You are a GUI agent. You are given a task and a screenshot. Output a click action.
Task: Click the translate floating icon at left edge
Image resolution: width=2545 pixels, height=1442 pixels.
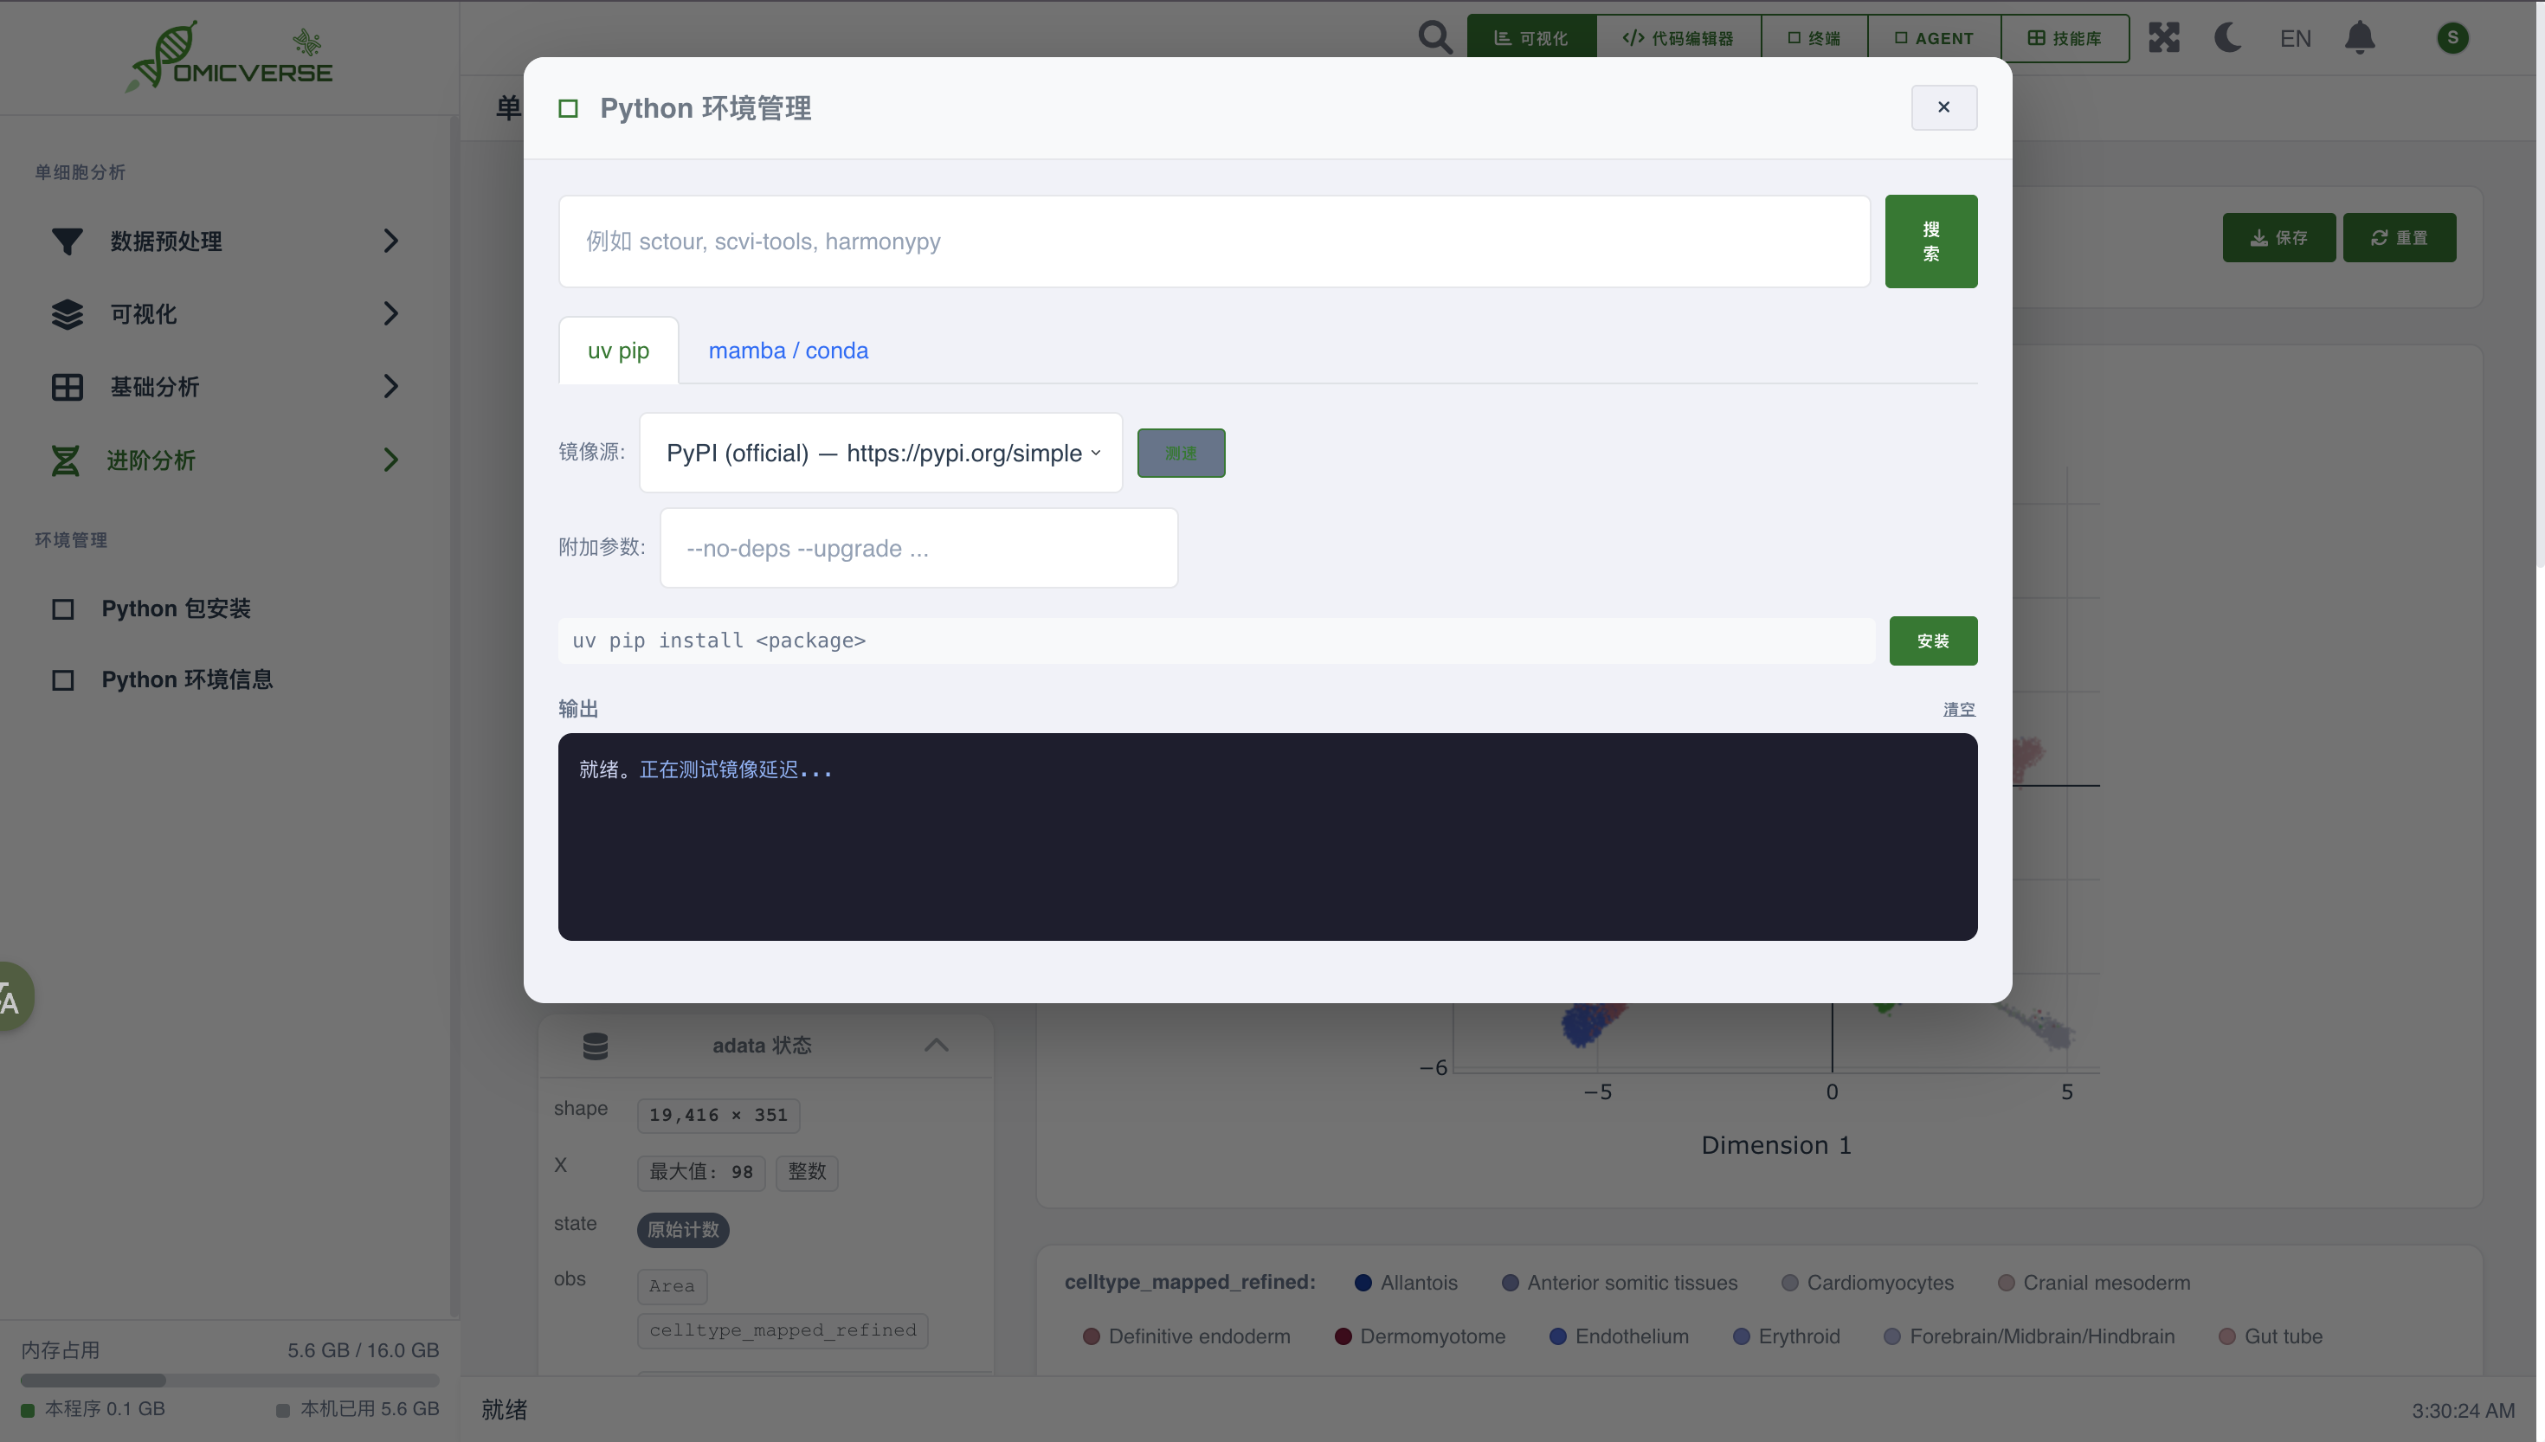click(x=12, y=998)
